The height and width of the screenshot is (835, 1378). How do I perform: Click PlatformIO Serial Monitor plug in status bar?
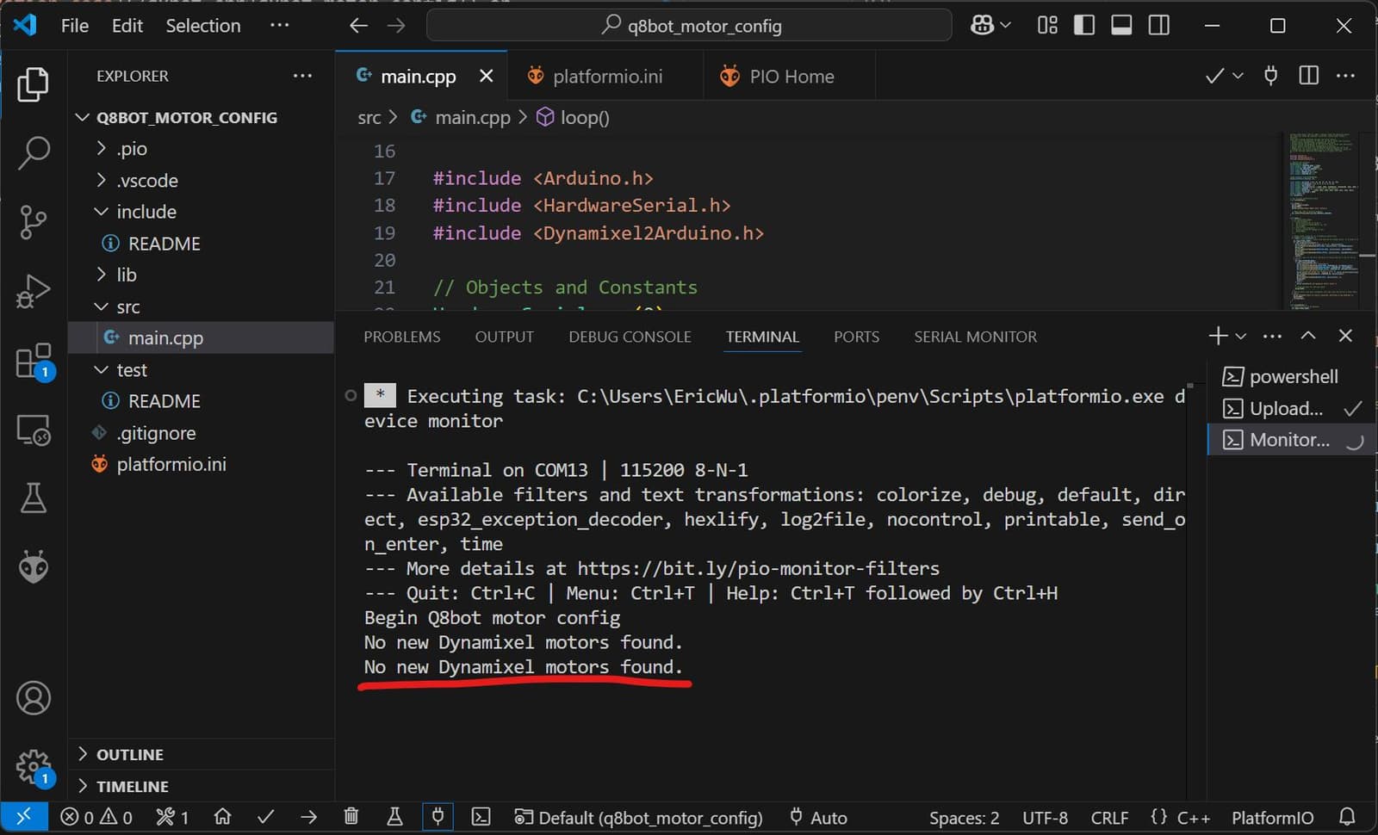pyautogui.click(x=438, y=817)
